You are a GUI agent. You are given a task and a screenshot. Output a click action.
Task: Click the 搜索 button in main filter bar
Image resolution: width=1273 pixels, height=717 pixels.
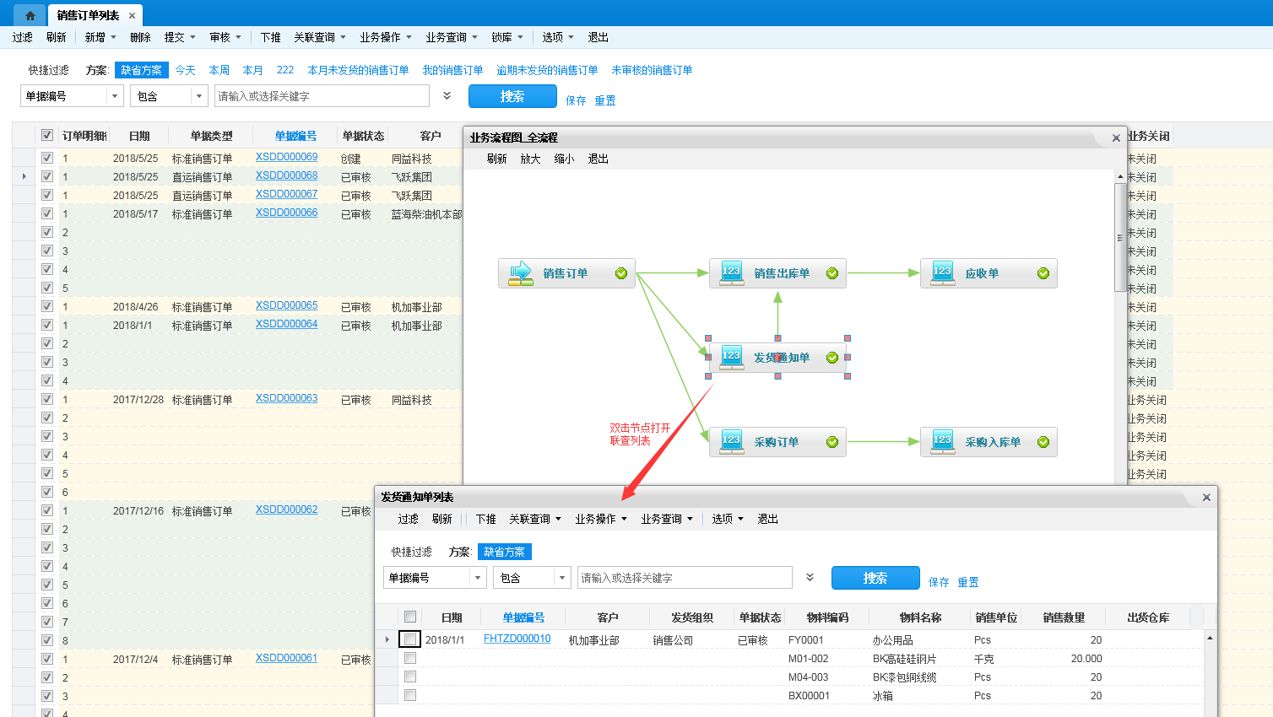512,96
